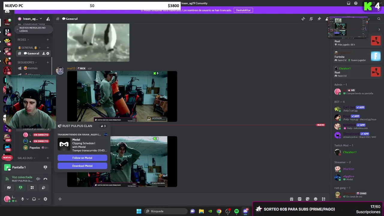Click the add attachment plus button

pos(60,199)
